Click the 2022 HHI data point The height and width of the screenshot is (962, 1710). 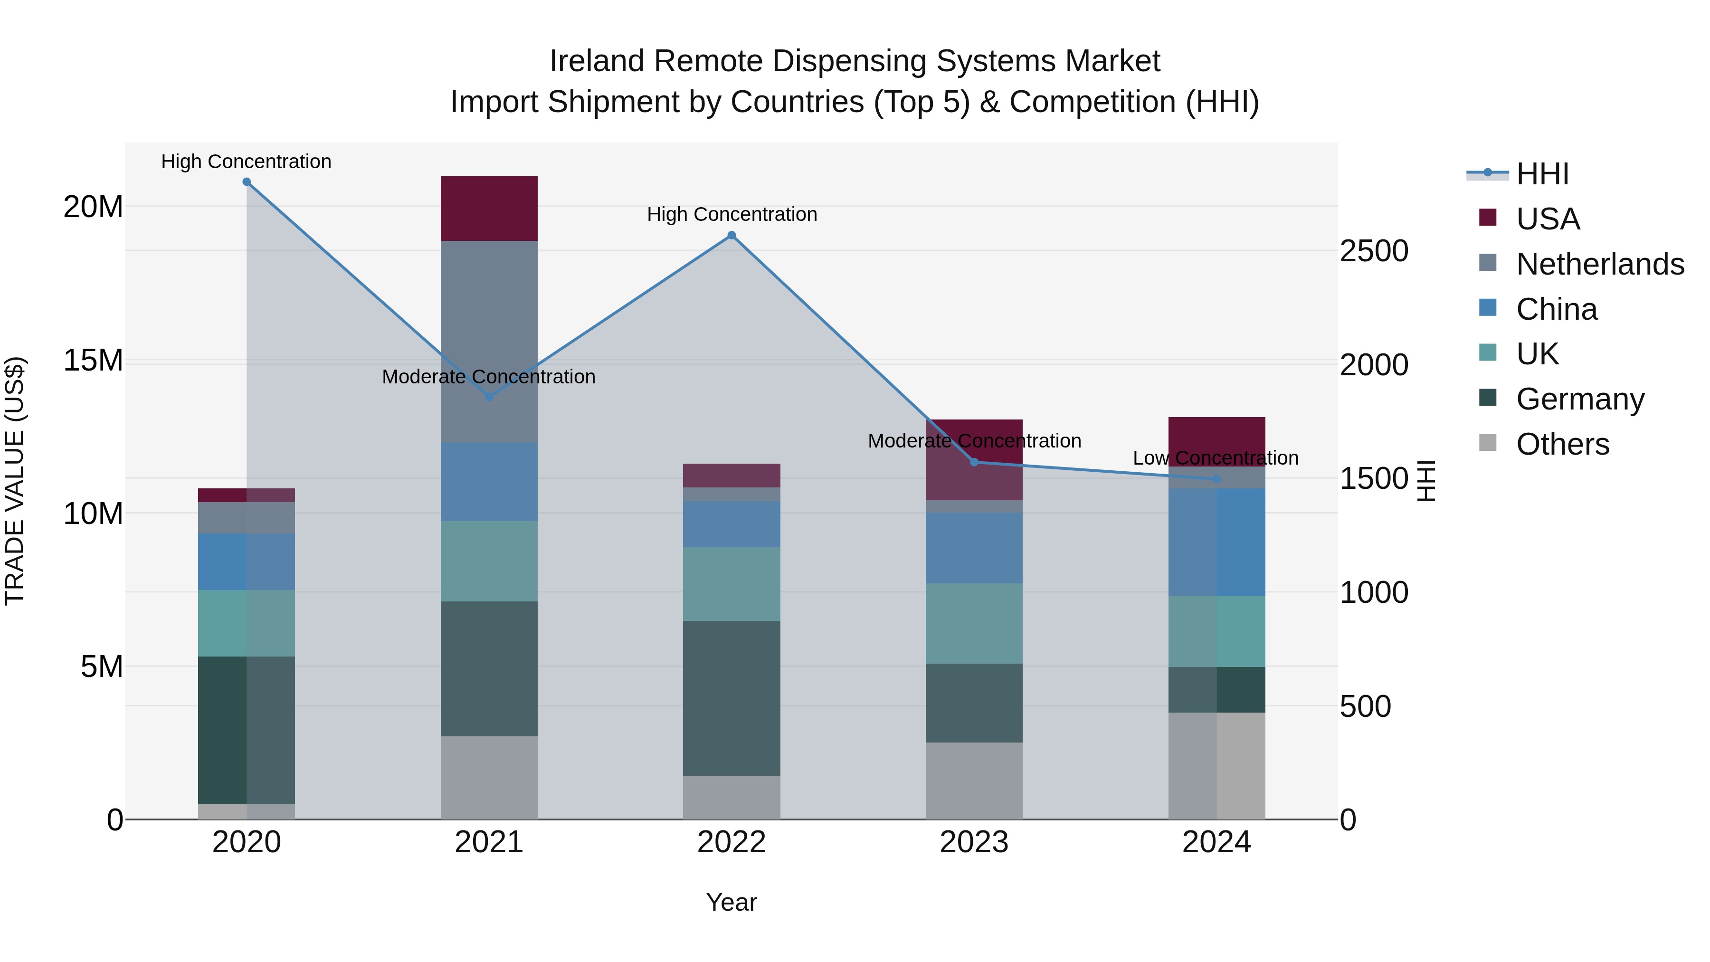click(731, 235)
